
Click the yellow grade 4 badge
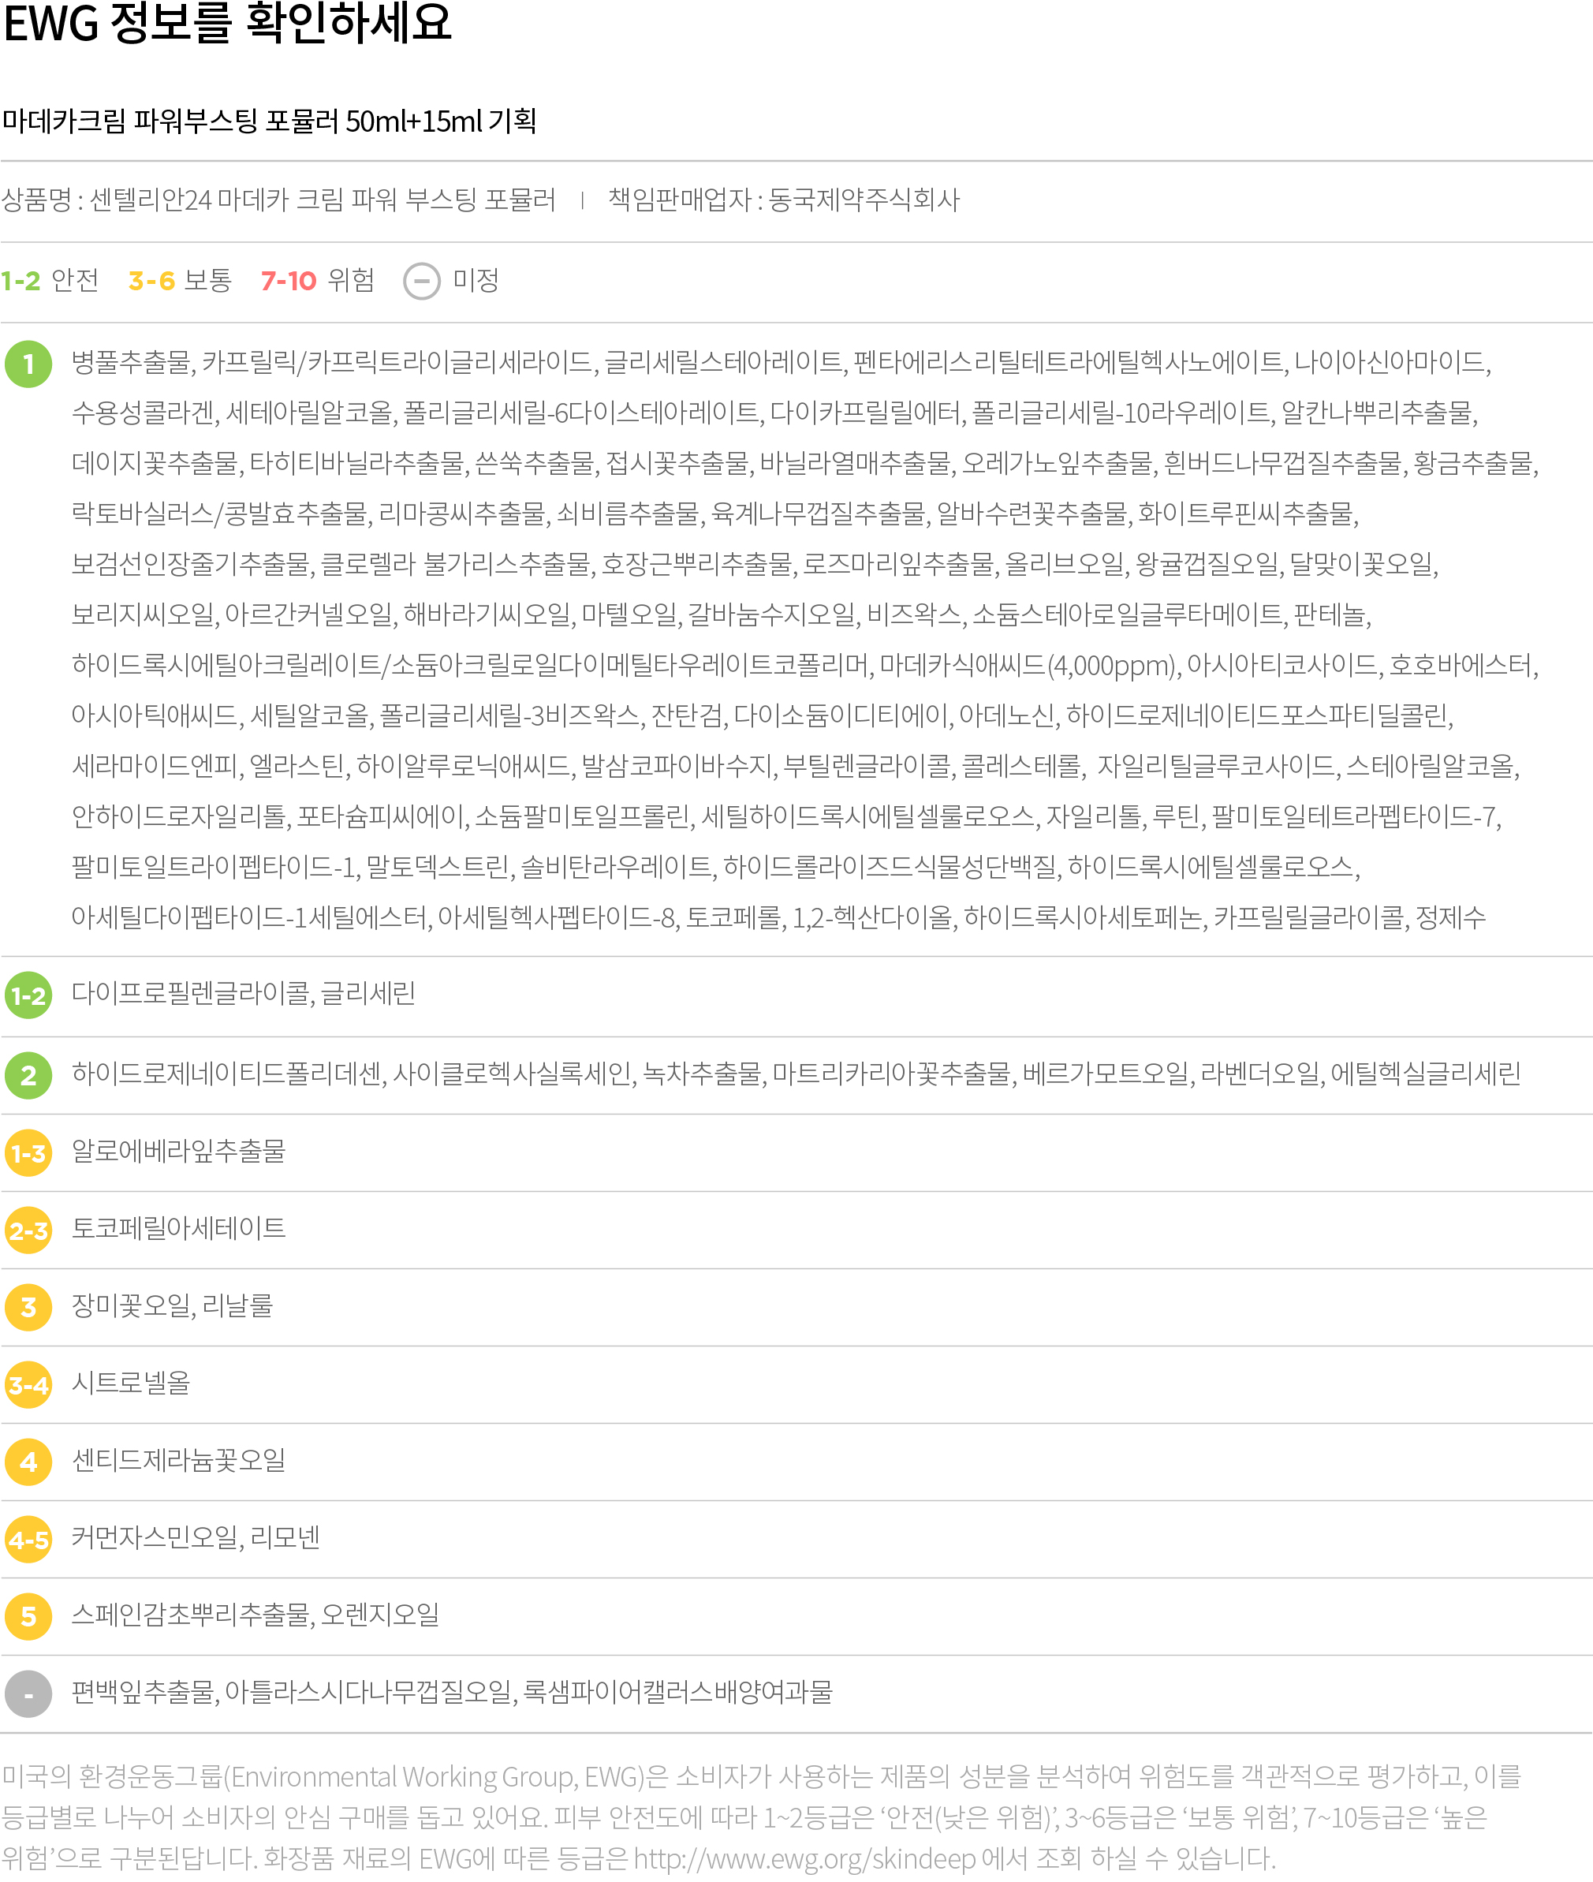[x=28, y=1462]
